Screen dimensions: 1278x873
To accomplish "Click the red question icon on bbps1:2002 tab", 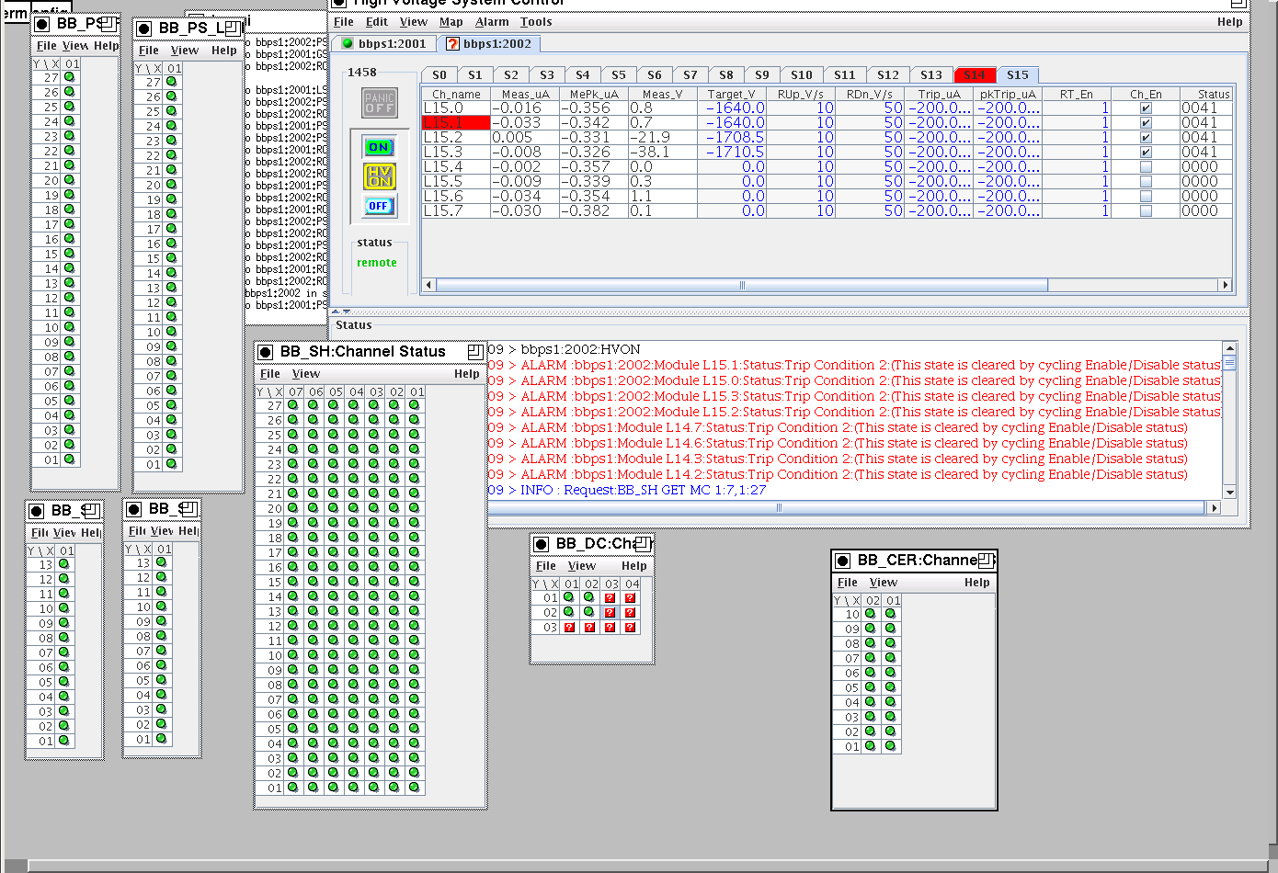I will (452, 43).
